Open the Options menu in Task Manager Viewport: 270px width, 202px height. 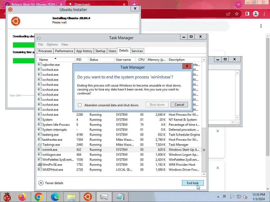pos(52,44)
